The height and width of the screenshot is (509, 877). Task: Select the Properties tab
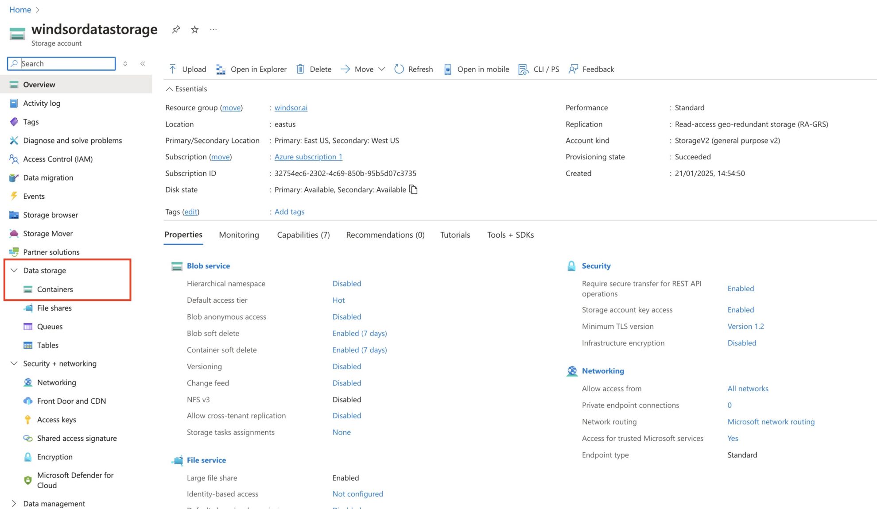click(x=183, y=235)
